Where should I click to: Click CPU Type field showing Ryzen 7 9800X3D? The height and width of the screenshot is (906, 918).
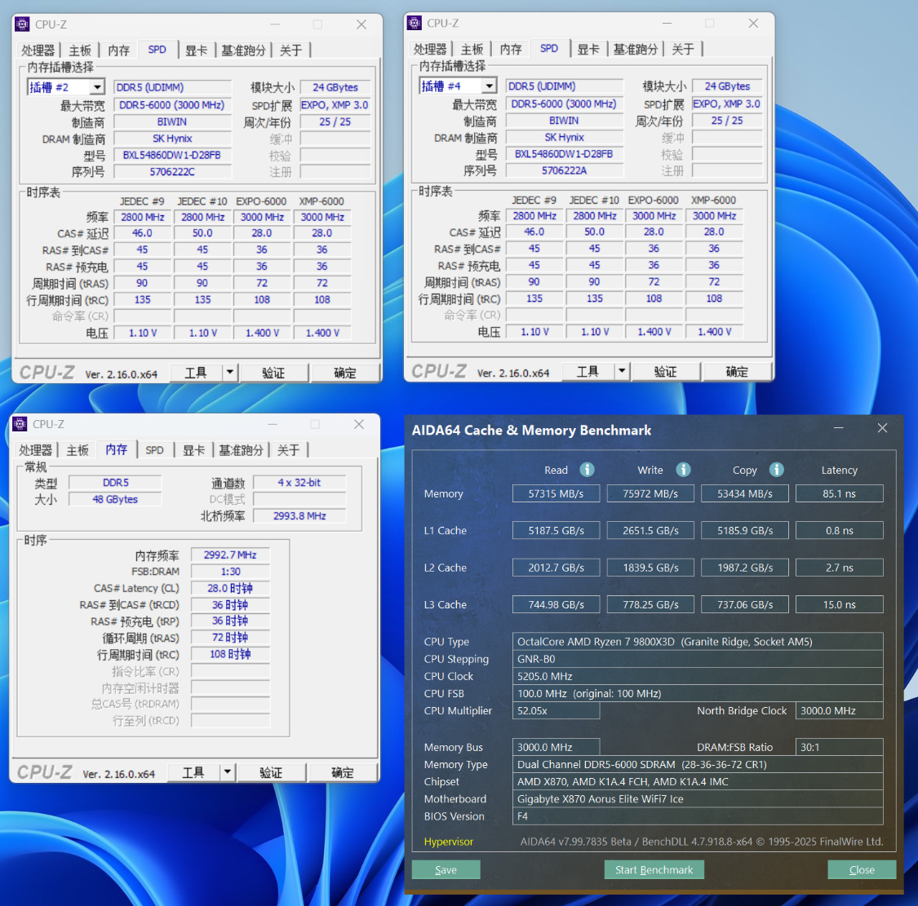[x=698, y=642]
